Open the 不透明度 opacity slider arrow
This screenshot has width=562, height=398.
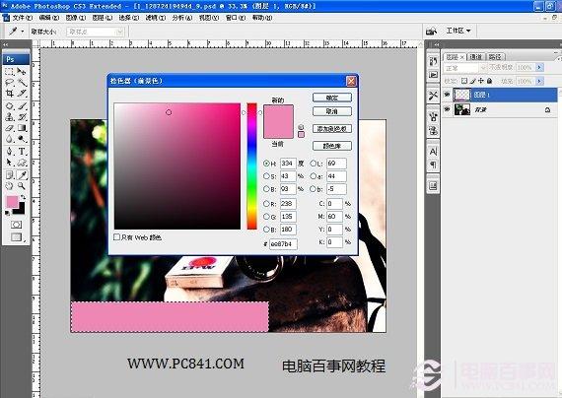pos(539,67)
